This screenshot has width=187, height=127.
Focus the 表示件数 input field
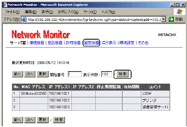coord(107,74)
